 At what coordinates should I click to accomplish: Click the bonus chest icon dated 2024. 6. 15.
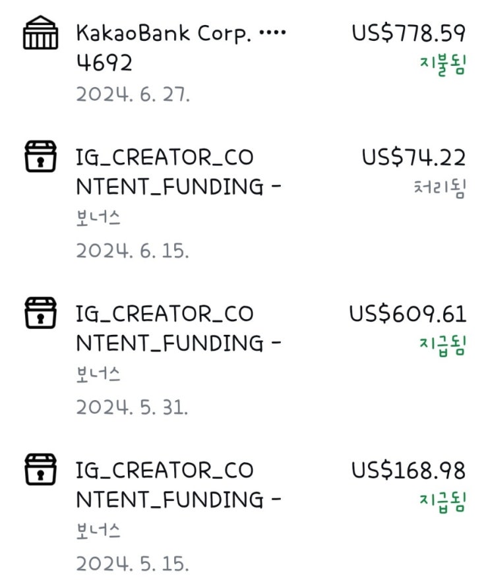(x=40, y=158)
